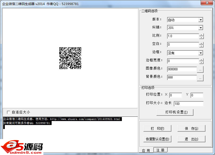215x155 pixels.
Task: Expand the 边框 dropdown
Action: pyautogui.click(x=201, y=53)
